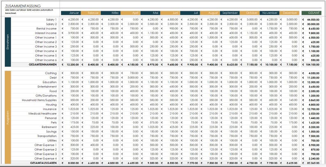
Task: Select the Mai column header
Action: (150, 13)
